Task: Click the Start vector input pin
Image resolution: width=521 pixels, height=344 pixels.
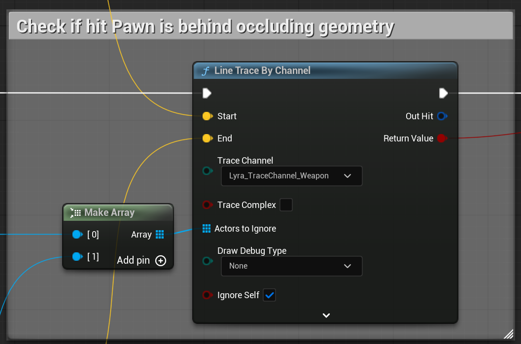Action: click(x=208, y=116)
